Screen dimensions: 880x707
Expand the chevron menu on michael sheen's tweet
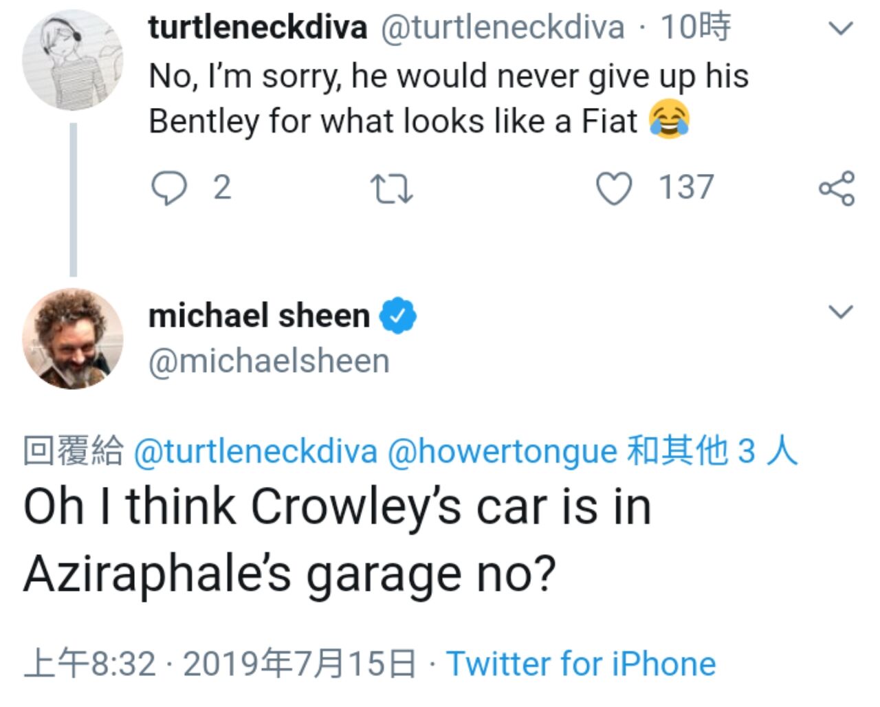[x=840, y=312]
